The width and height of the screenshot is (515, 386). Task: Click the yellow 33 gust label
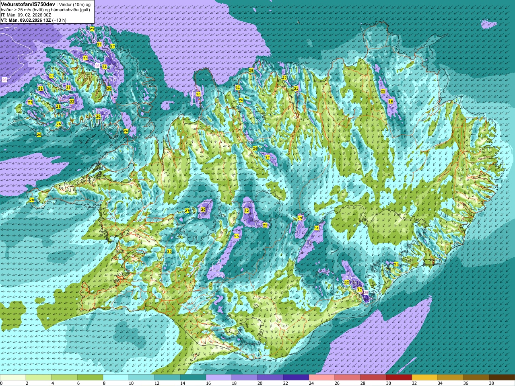pos(68,88)
